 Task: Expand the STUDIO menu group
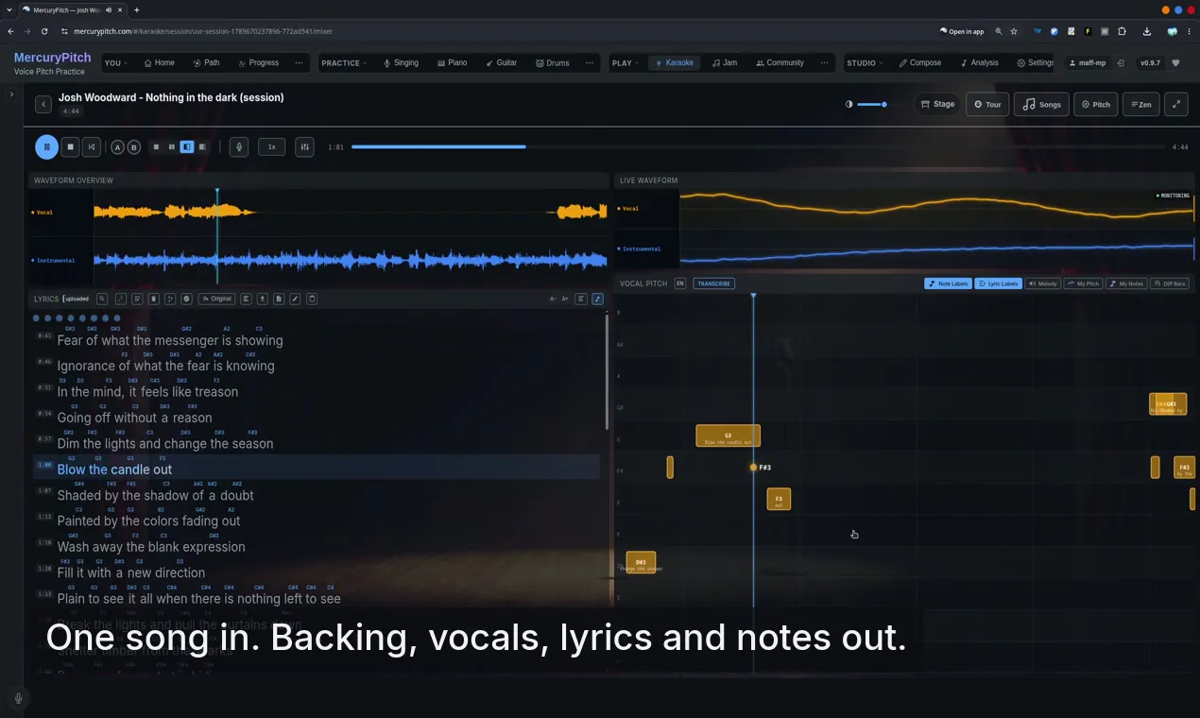865,63
